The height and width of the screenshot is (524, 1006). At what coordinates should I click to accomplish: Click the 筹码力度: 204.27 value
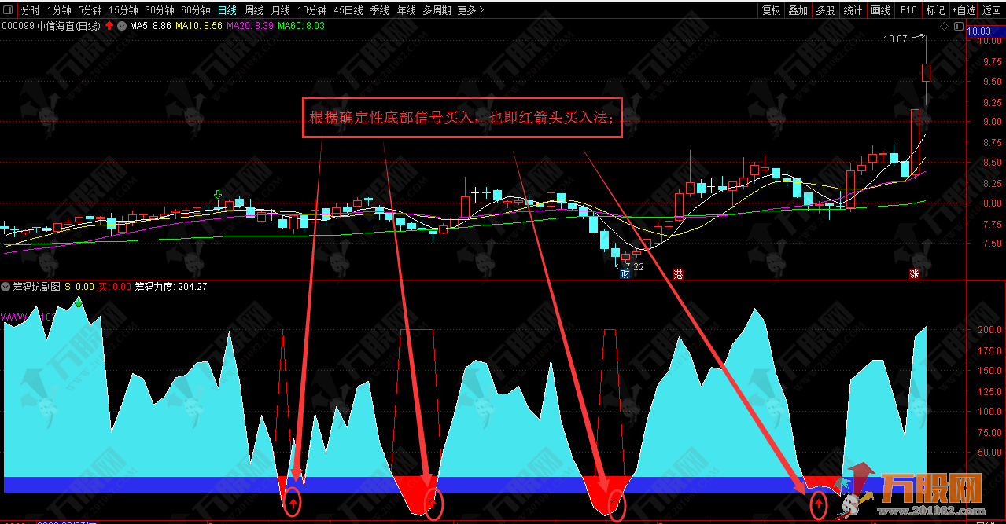click(x=171, y=287)
